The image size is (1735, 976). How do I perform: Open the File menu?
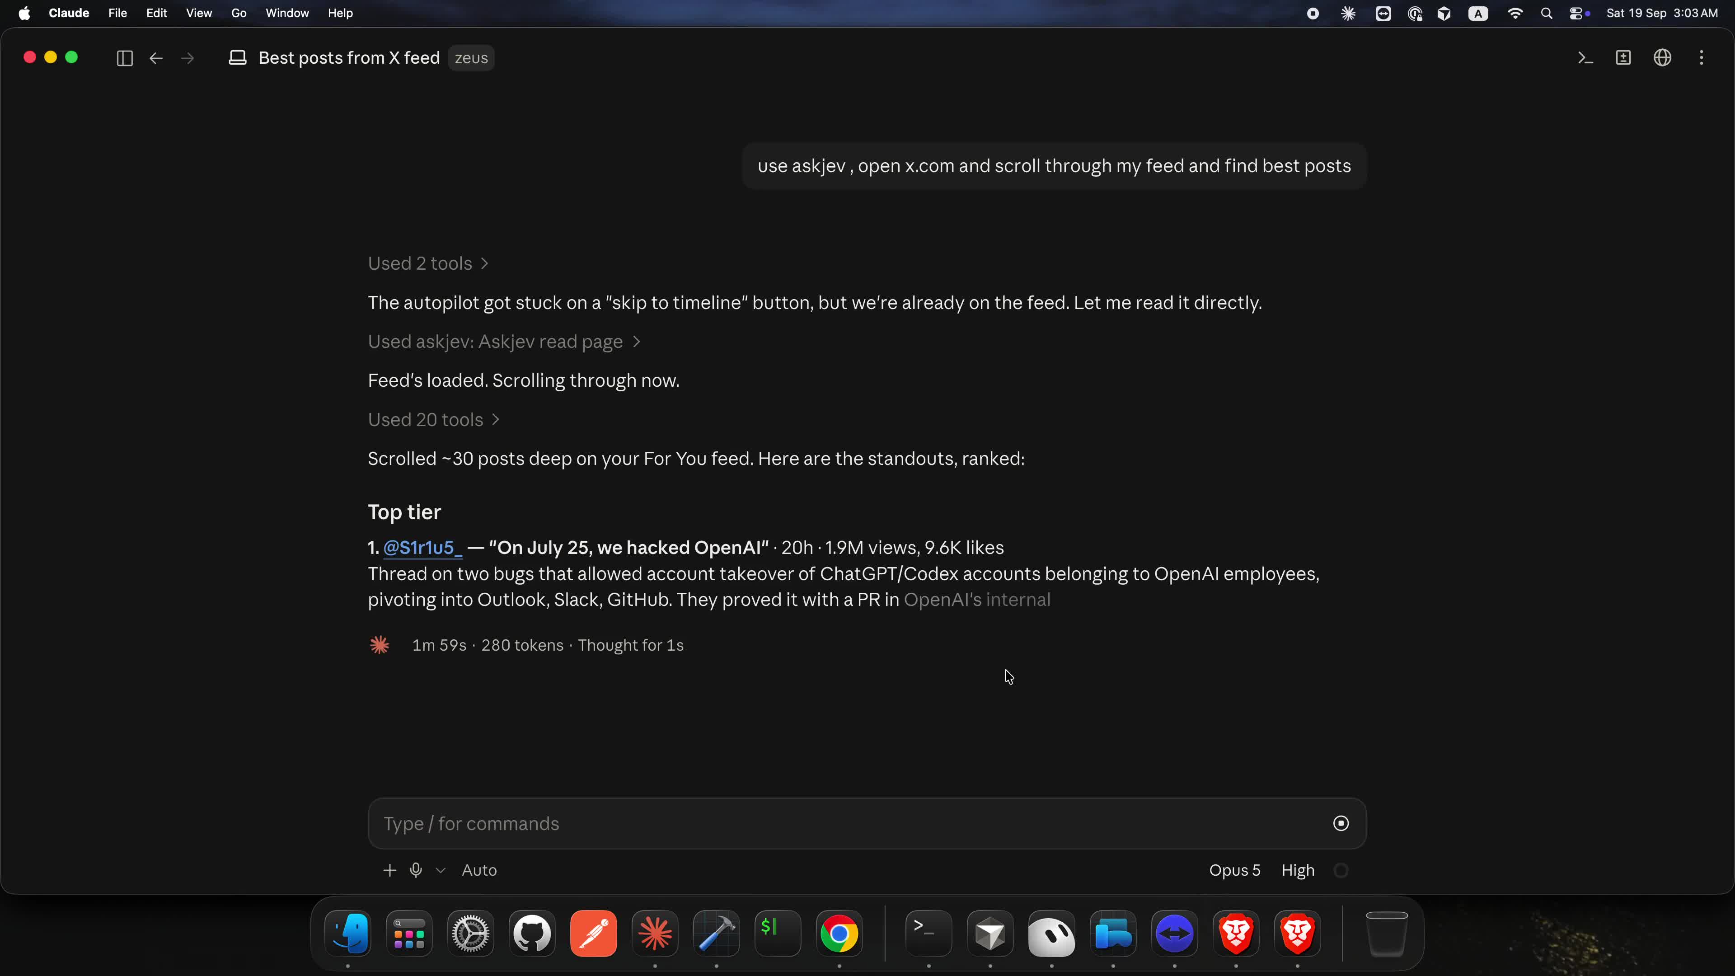click(x=117, y=14)
